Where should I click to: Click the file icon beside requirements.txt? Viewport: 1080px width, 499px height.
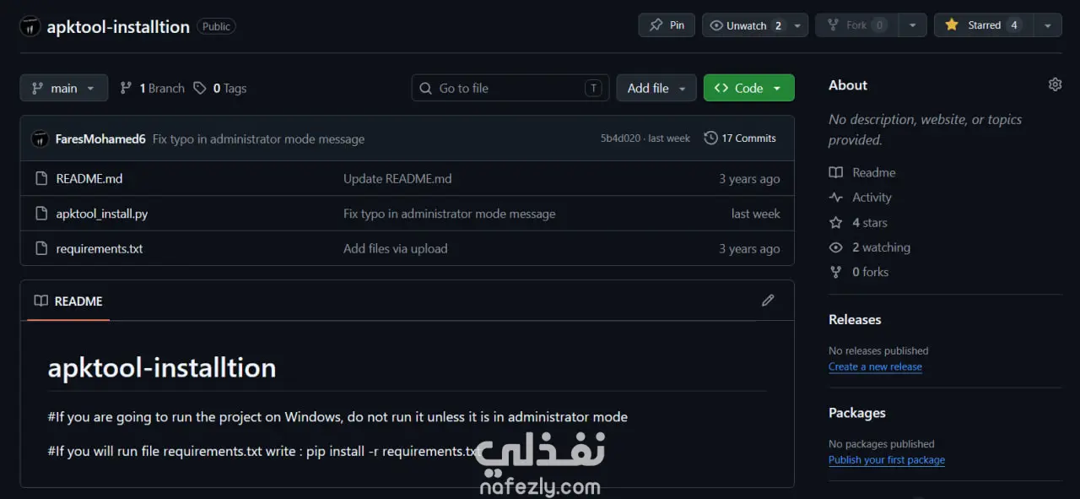click(40, 248)
